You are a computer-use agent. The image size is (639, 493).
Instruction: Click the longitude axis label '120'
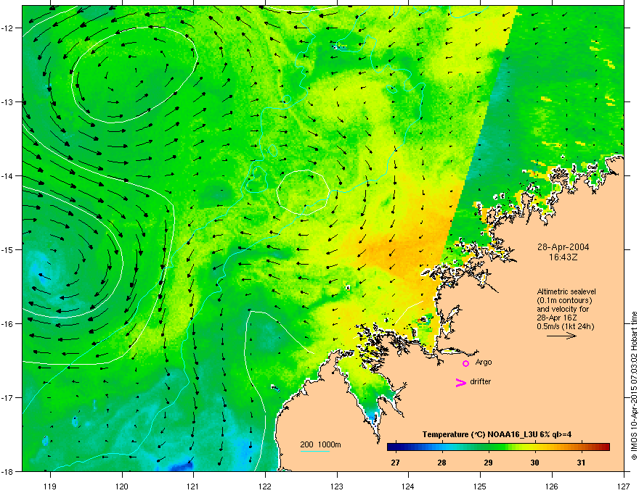[x=122, y=486]
